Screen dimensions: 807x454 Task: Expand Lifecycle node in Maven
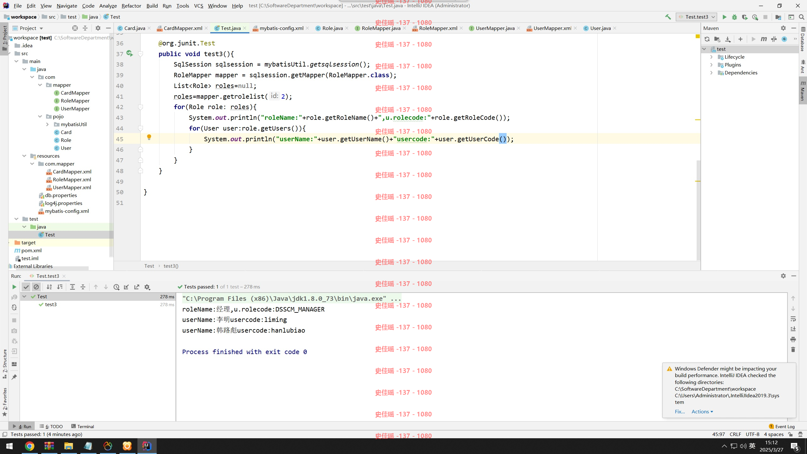click(x=711, y=57)
